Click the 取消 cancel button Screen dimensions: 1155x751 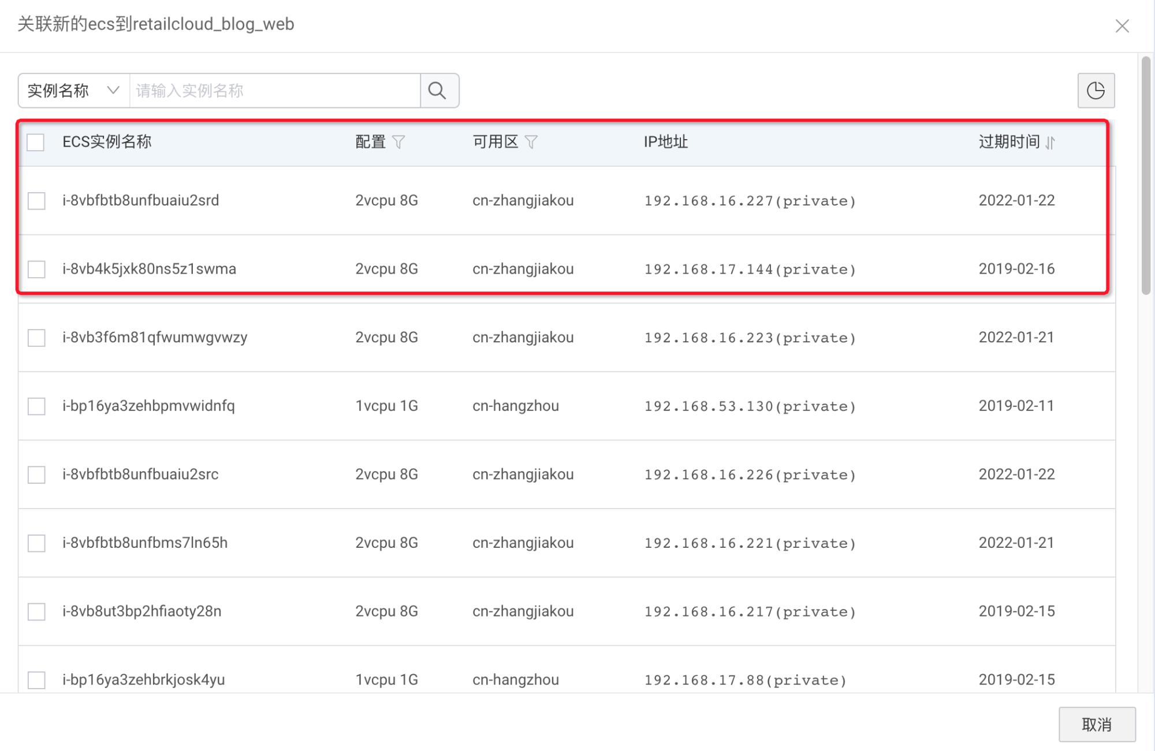[x=1097, y=724]
